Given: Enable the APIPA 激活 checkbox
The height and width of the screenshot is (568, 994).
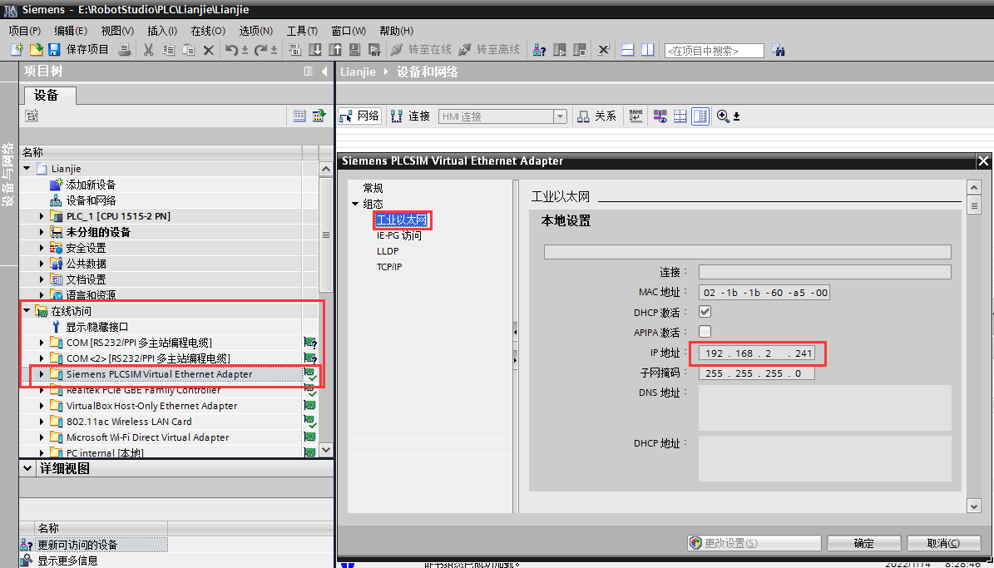Looking at the screenshot, I should coord(703,331).
